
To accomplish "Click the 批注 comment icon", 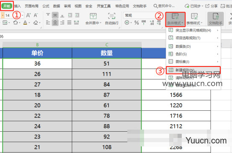I will pyautogui.click(x=223, y=6).
